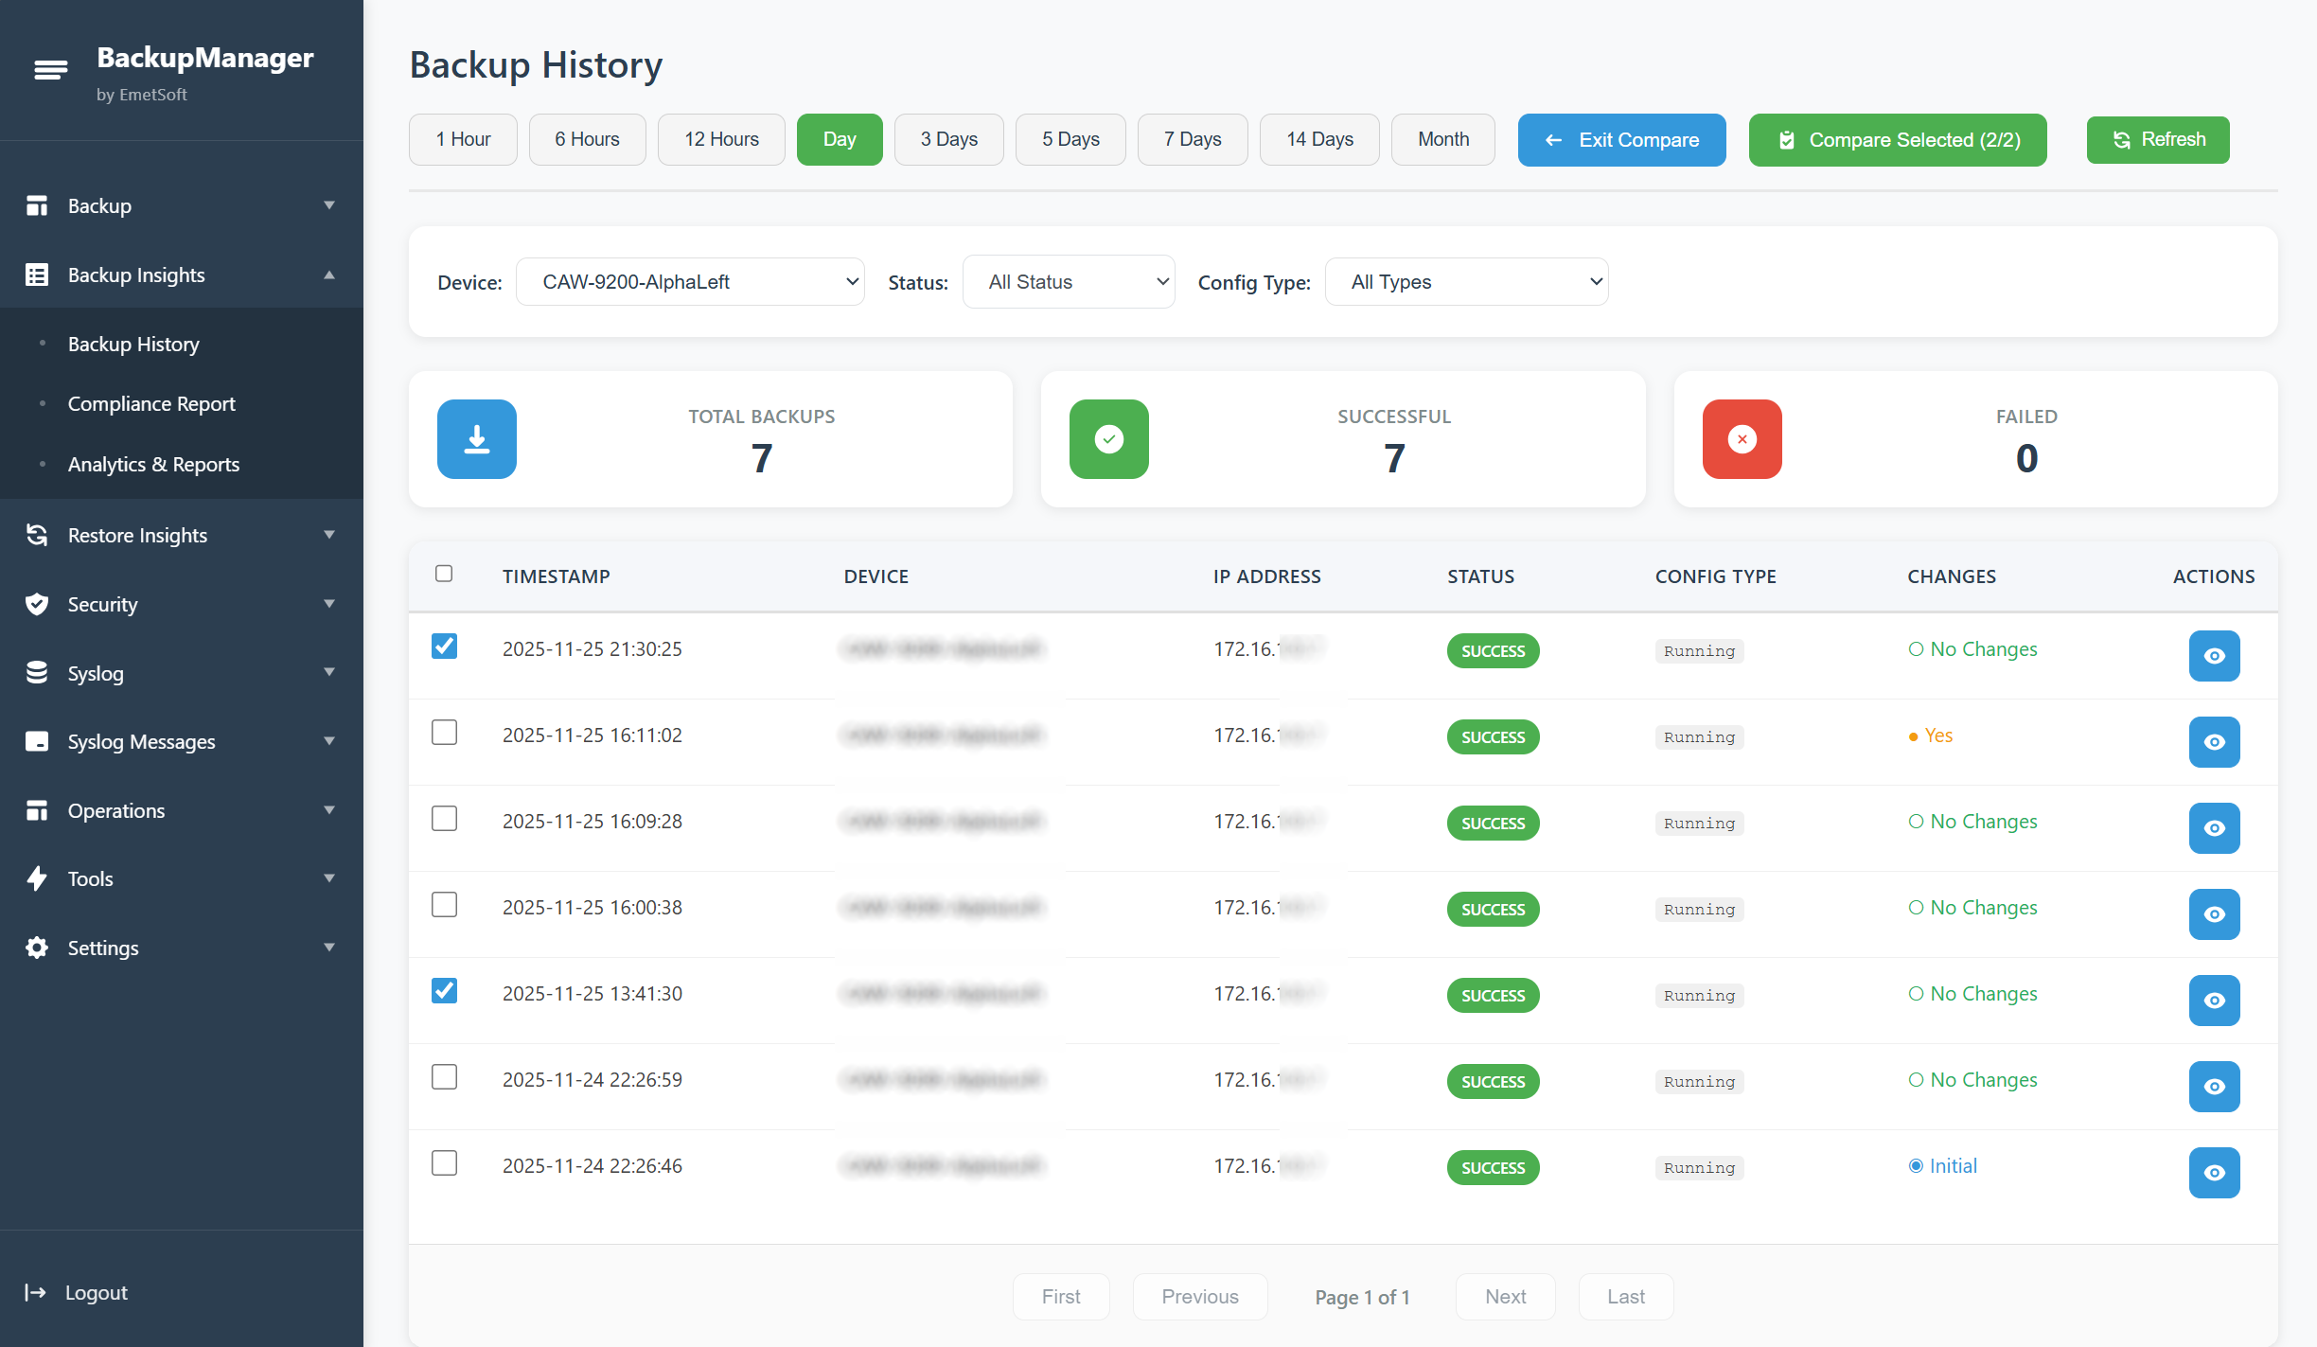Expand the Syslog menu arrow
Viewport: 2317px width, 1347px height.
point(329,673)
